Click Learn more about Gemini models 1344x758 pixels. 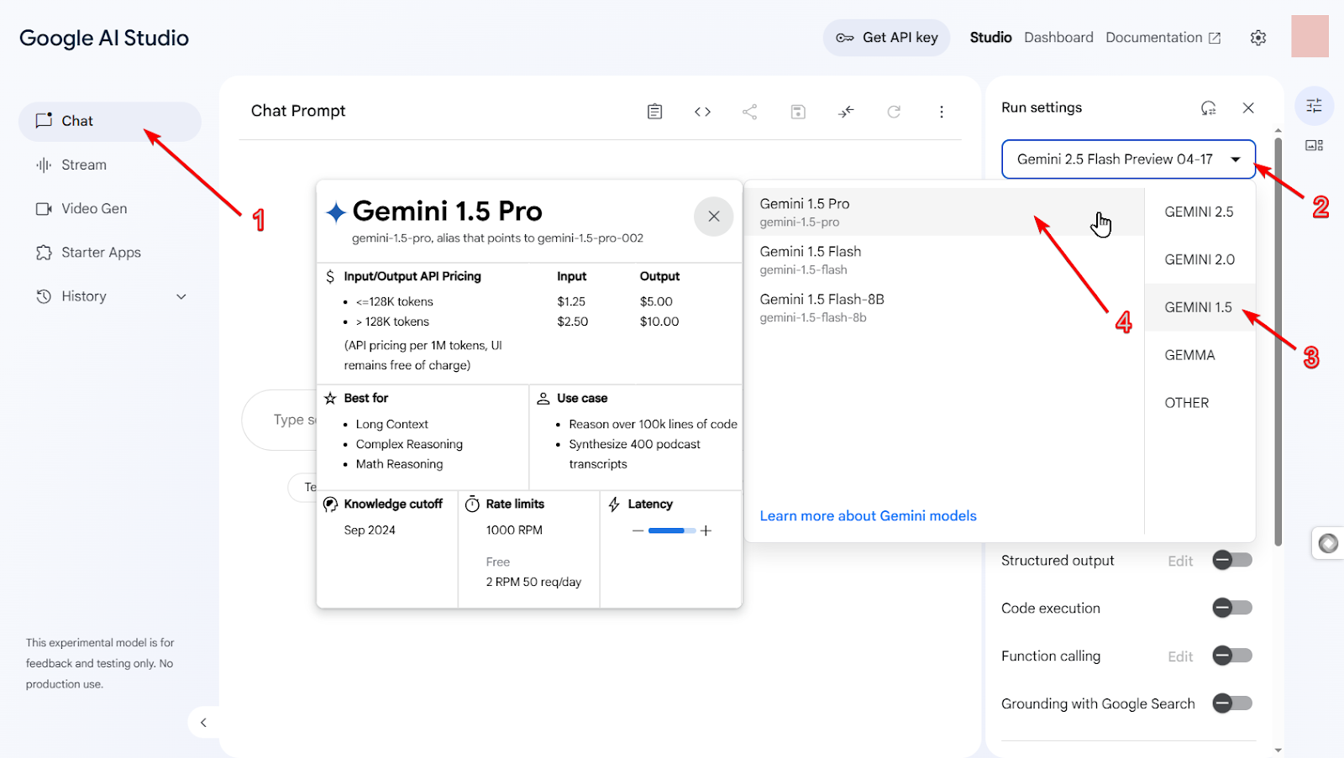click(869, 515)
